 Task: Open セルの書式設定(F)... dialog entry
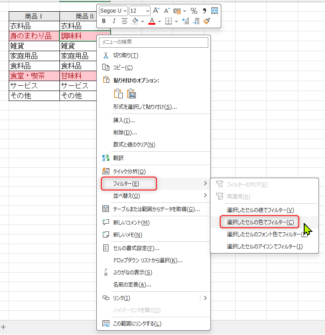coord(136,248)
